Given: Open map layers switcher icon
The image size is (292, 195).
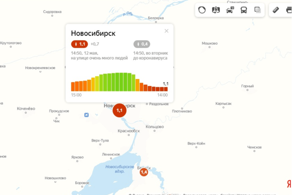Looking at the screenshot, I should (x=258, y=10).
